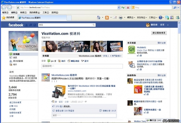Image resolution: width=181 pixels, height=123 pixels.
Task: Go to Home page icon in toolbar
Action: tap(99, 18)
